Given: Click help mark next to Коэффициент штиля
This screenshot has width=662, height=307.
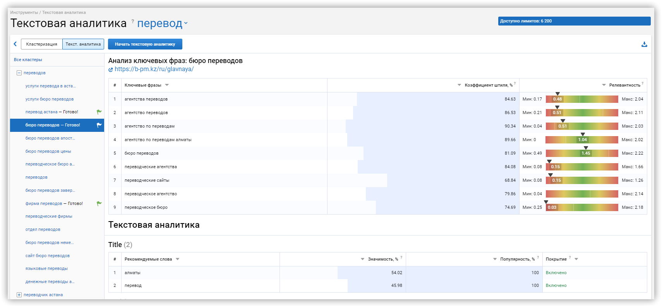Looking at the screenshot, I should (x=515, y=83).
